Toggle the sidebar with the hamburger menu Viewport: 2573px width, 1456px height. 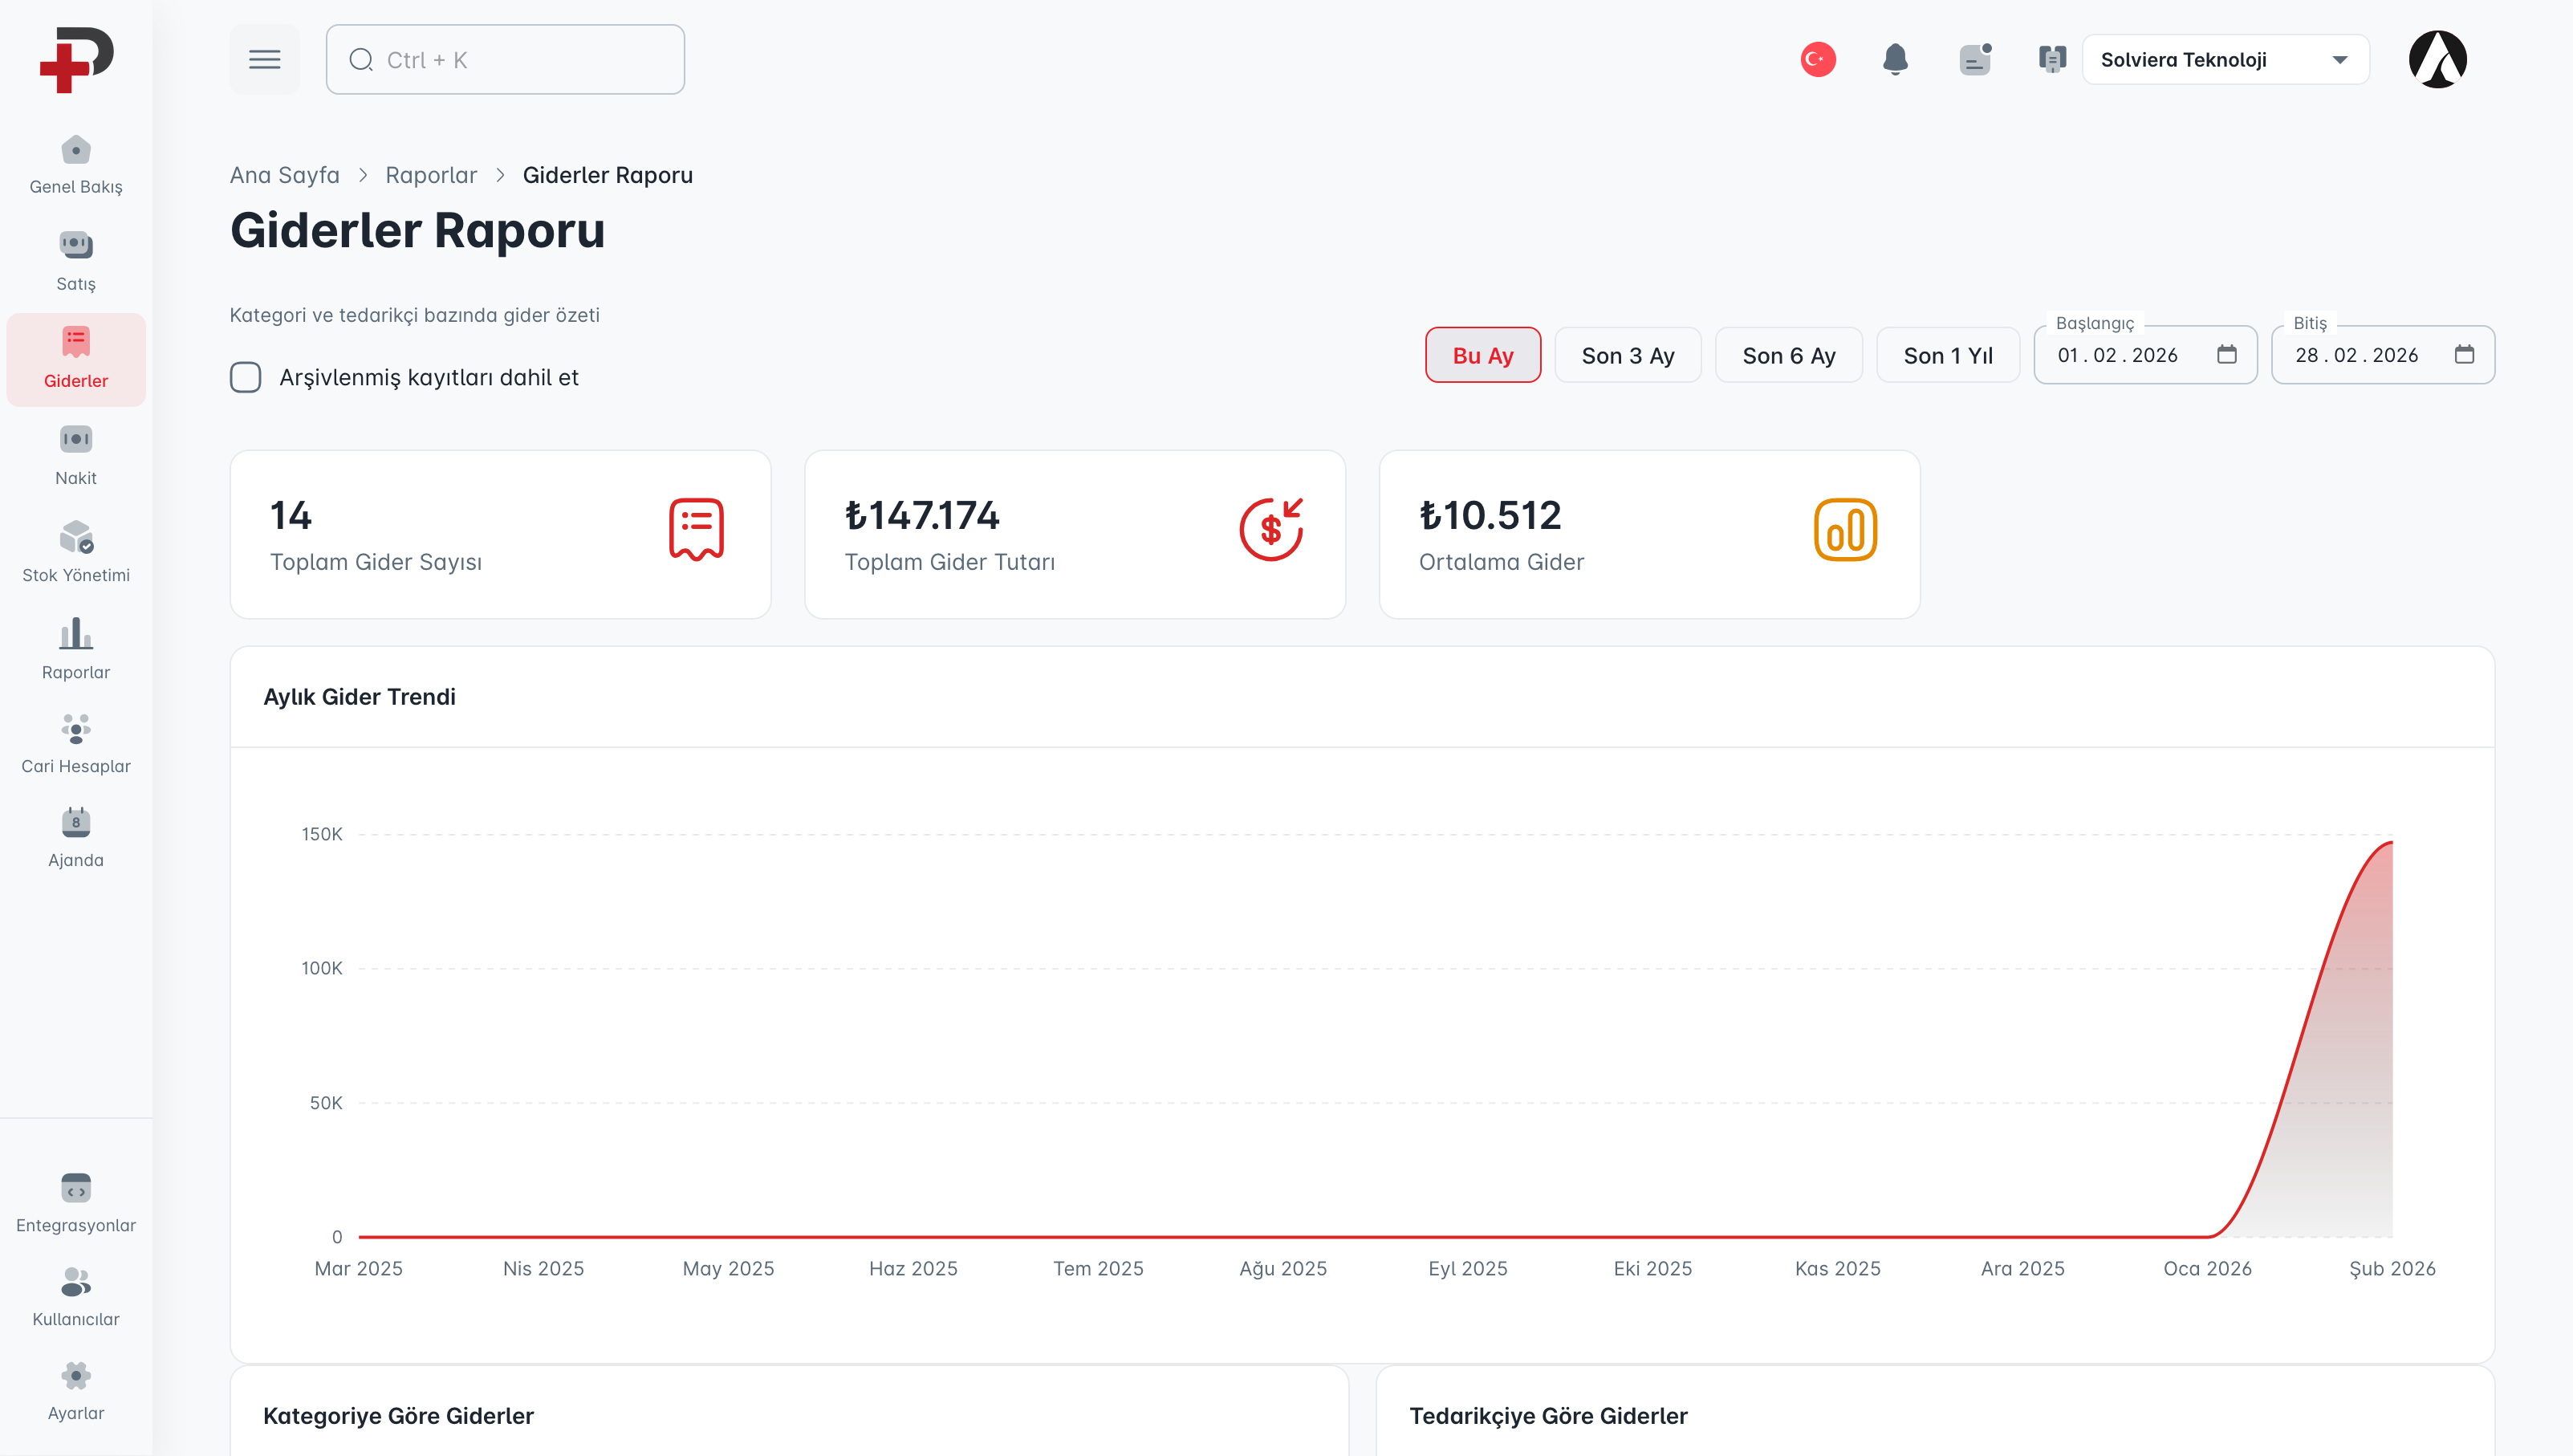(x=265, y=59)
